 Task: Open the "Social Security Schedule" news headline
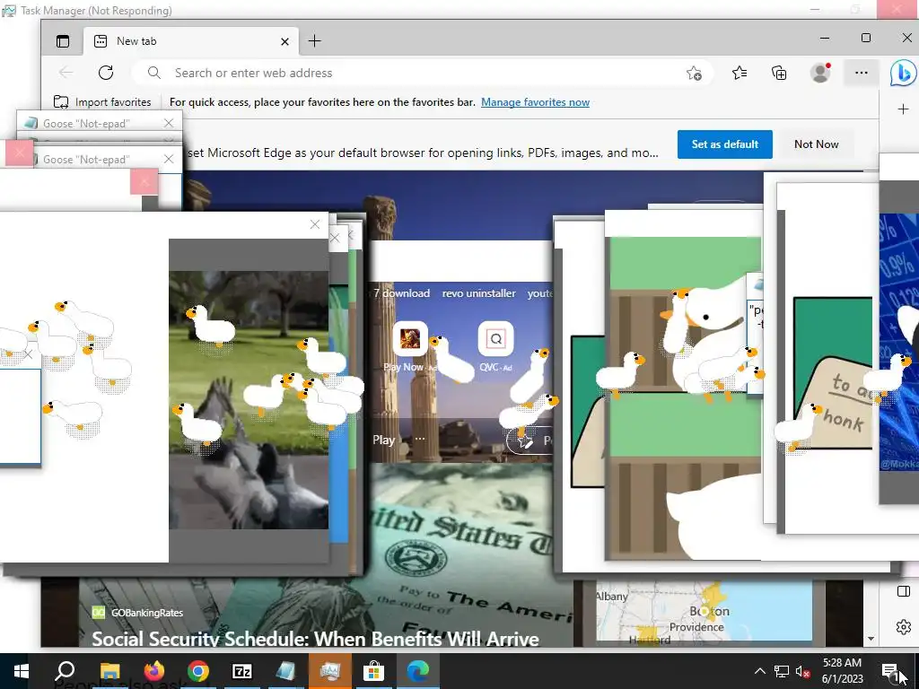click(x=315, y=638)
